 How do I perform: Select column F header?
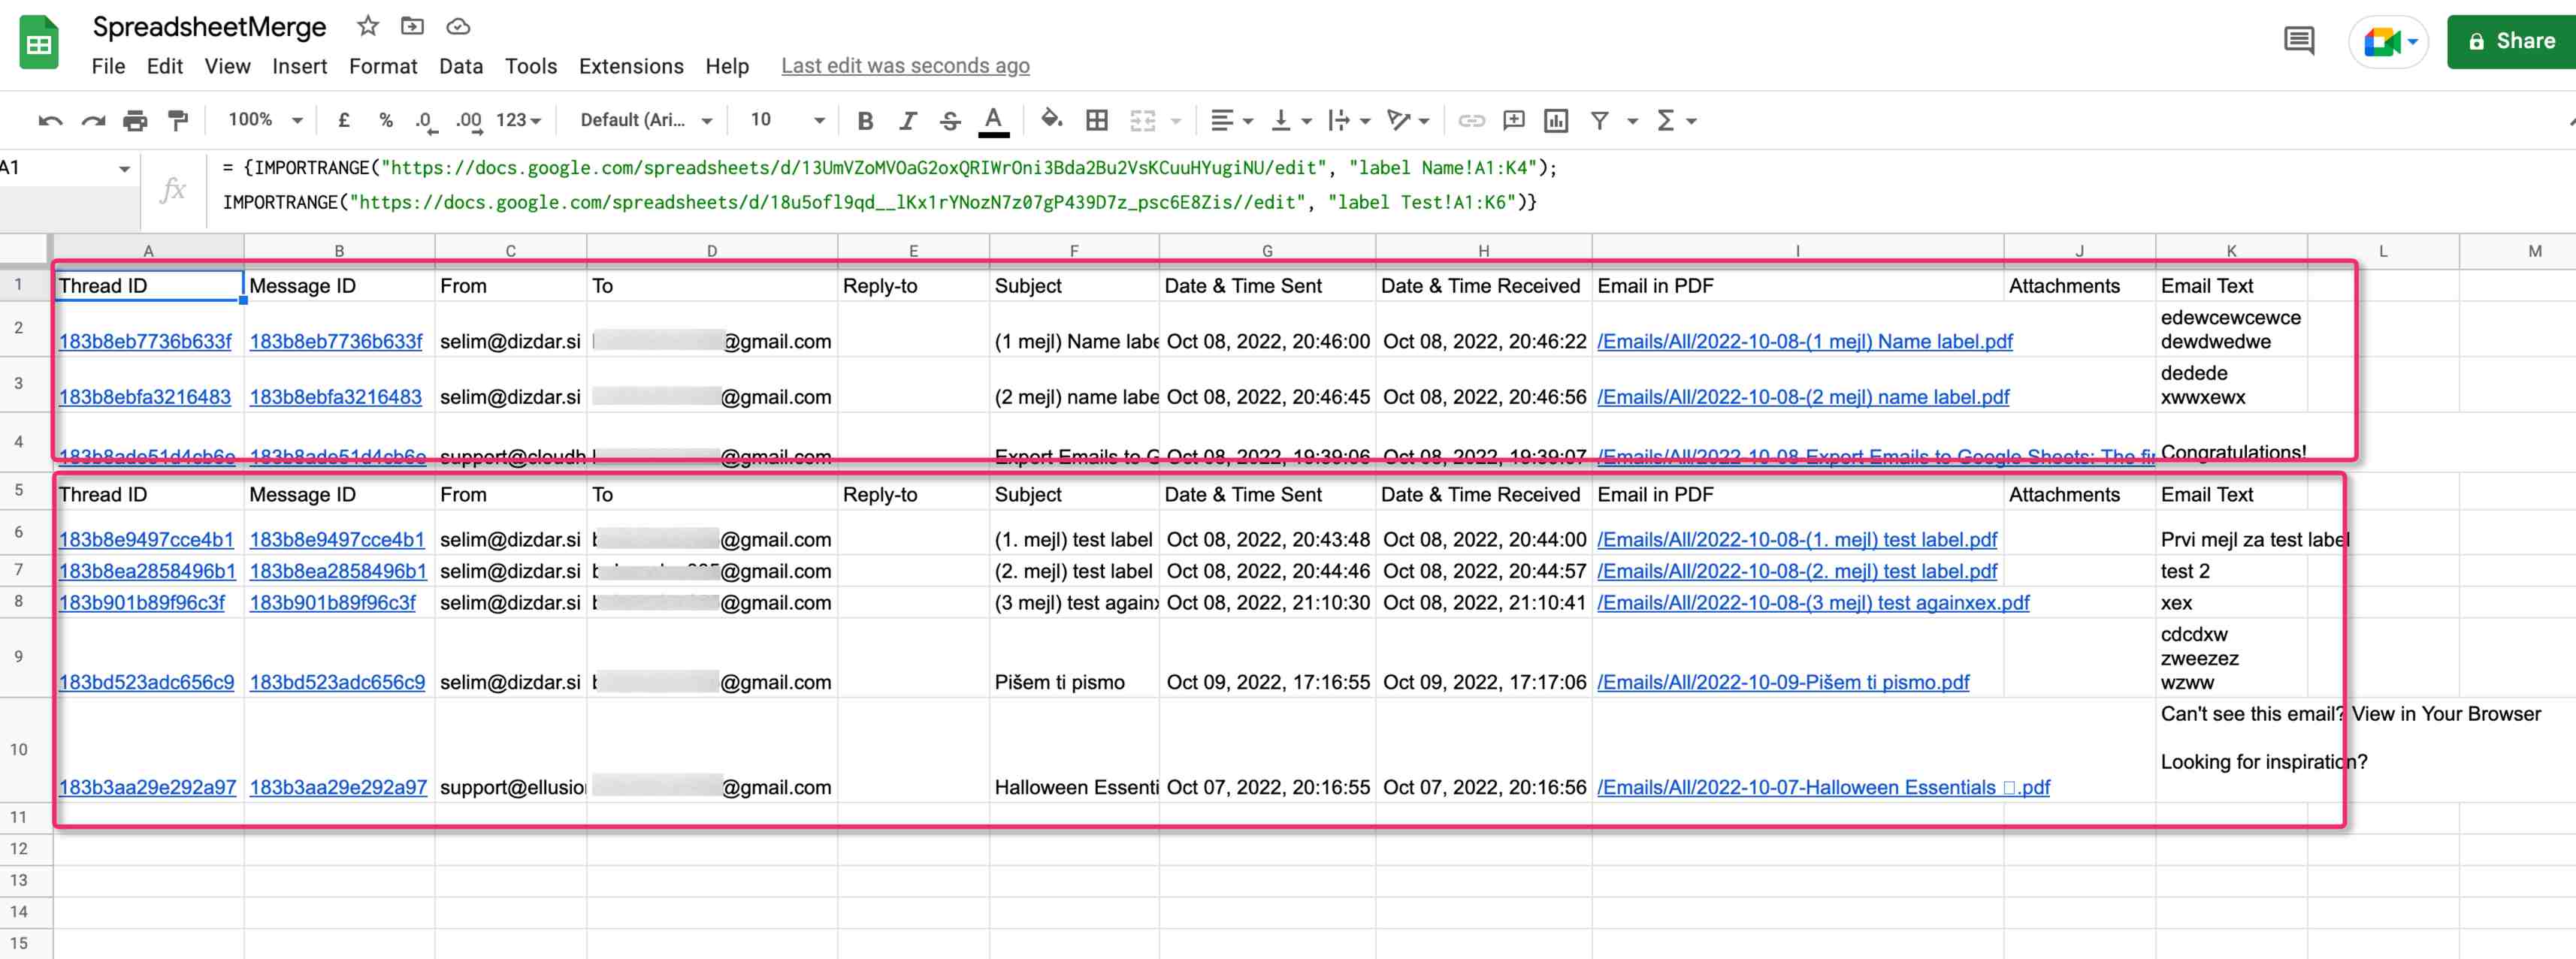tap(1074, 251)
